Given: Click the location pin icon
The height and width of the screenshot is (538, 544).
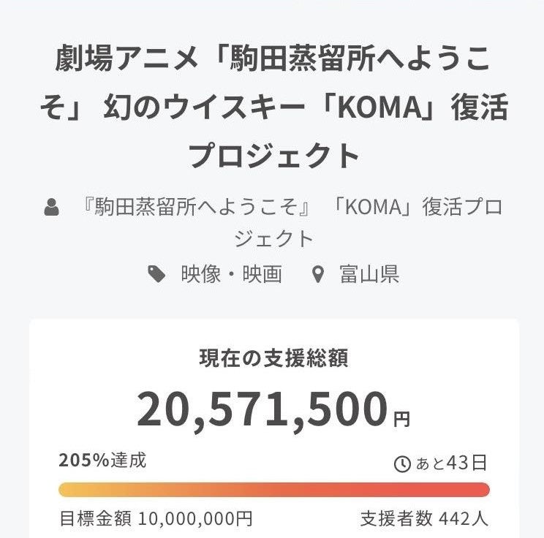Looking at the screenshot, I should [x=317, y=275].
